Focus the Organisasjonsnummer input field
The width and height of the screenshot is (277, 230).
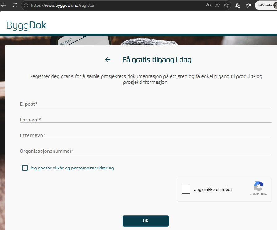(x=145, y=151)
